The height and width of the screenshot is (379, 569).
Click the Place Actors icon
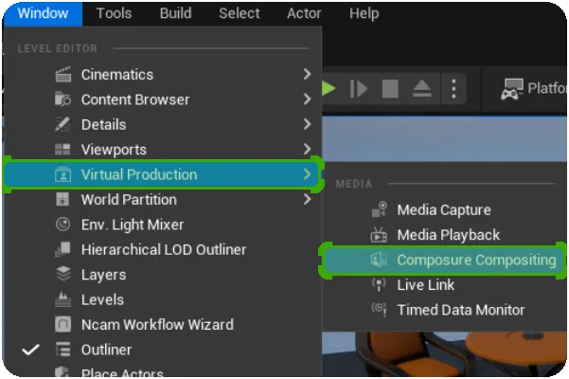tap(62, 371)
